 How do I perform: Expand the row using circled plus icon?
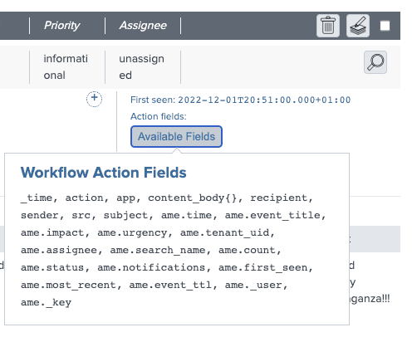coord(94,99)
